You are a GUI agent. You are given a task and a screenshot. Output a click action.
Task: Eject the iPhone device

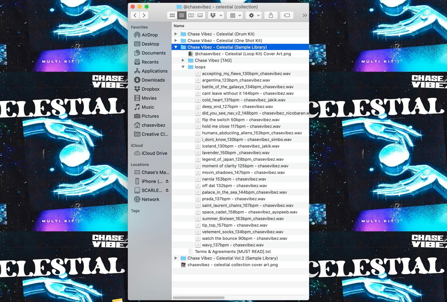167,181
